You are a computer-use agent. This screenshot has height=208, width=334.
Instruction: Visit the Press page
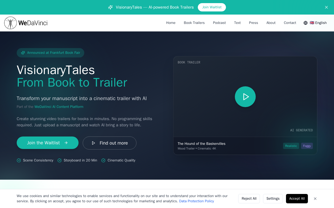click(x=253, y=23)
